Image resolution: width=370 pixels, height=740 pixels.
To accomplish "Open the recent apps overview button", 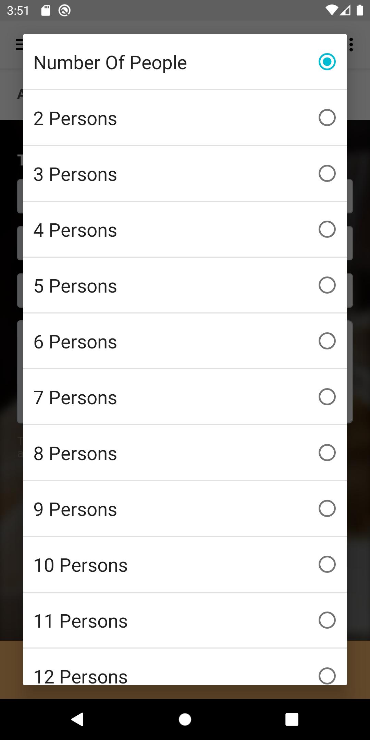I will coord(292,719).
